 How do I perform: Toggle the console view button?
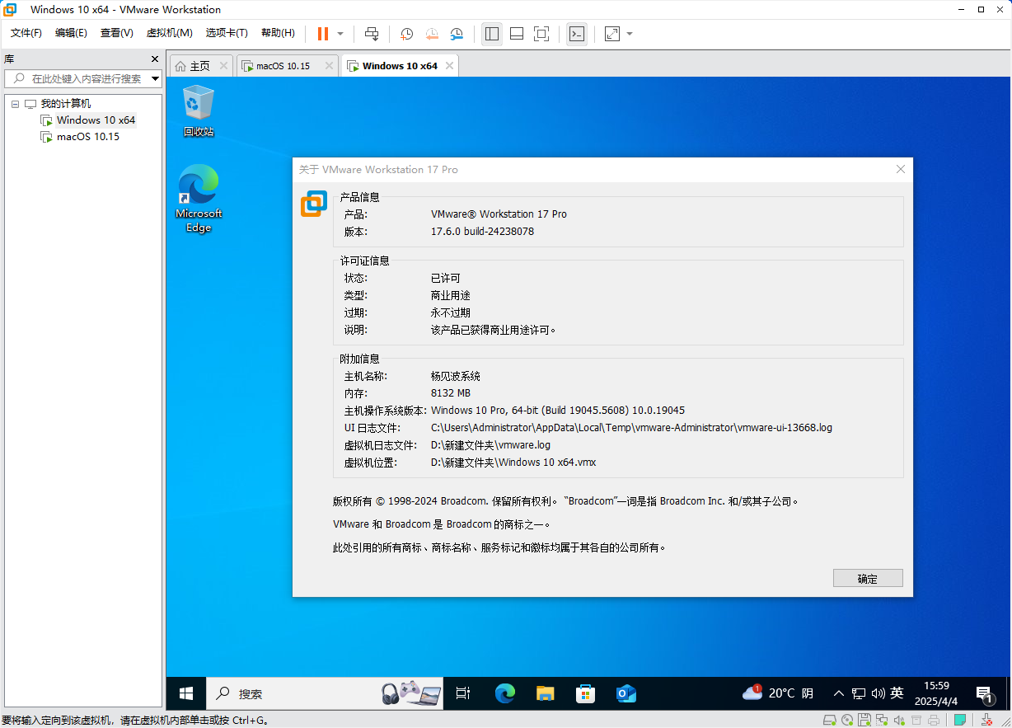(577, 34)
